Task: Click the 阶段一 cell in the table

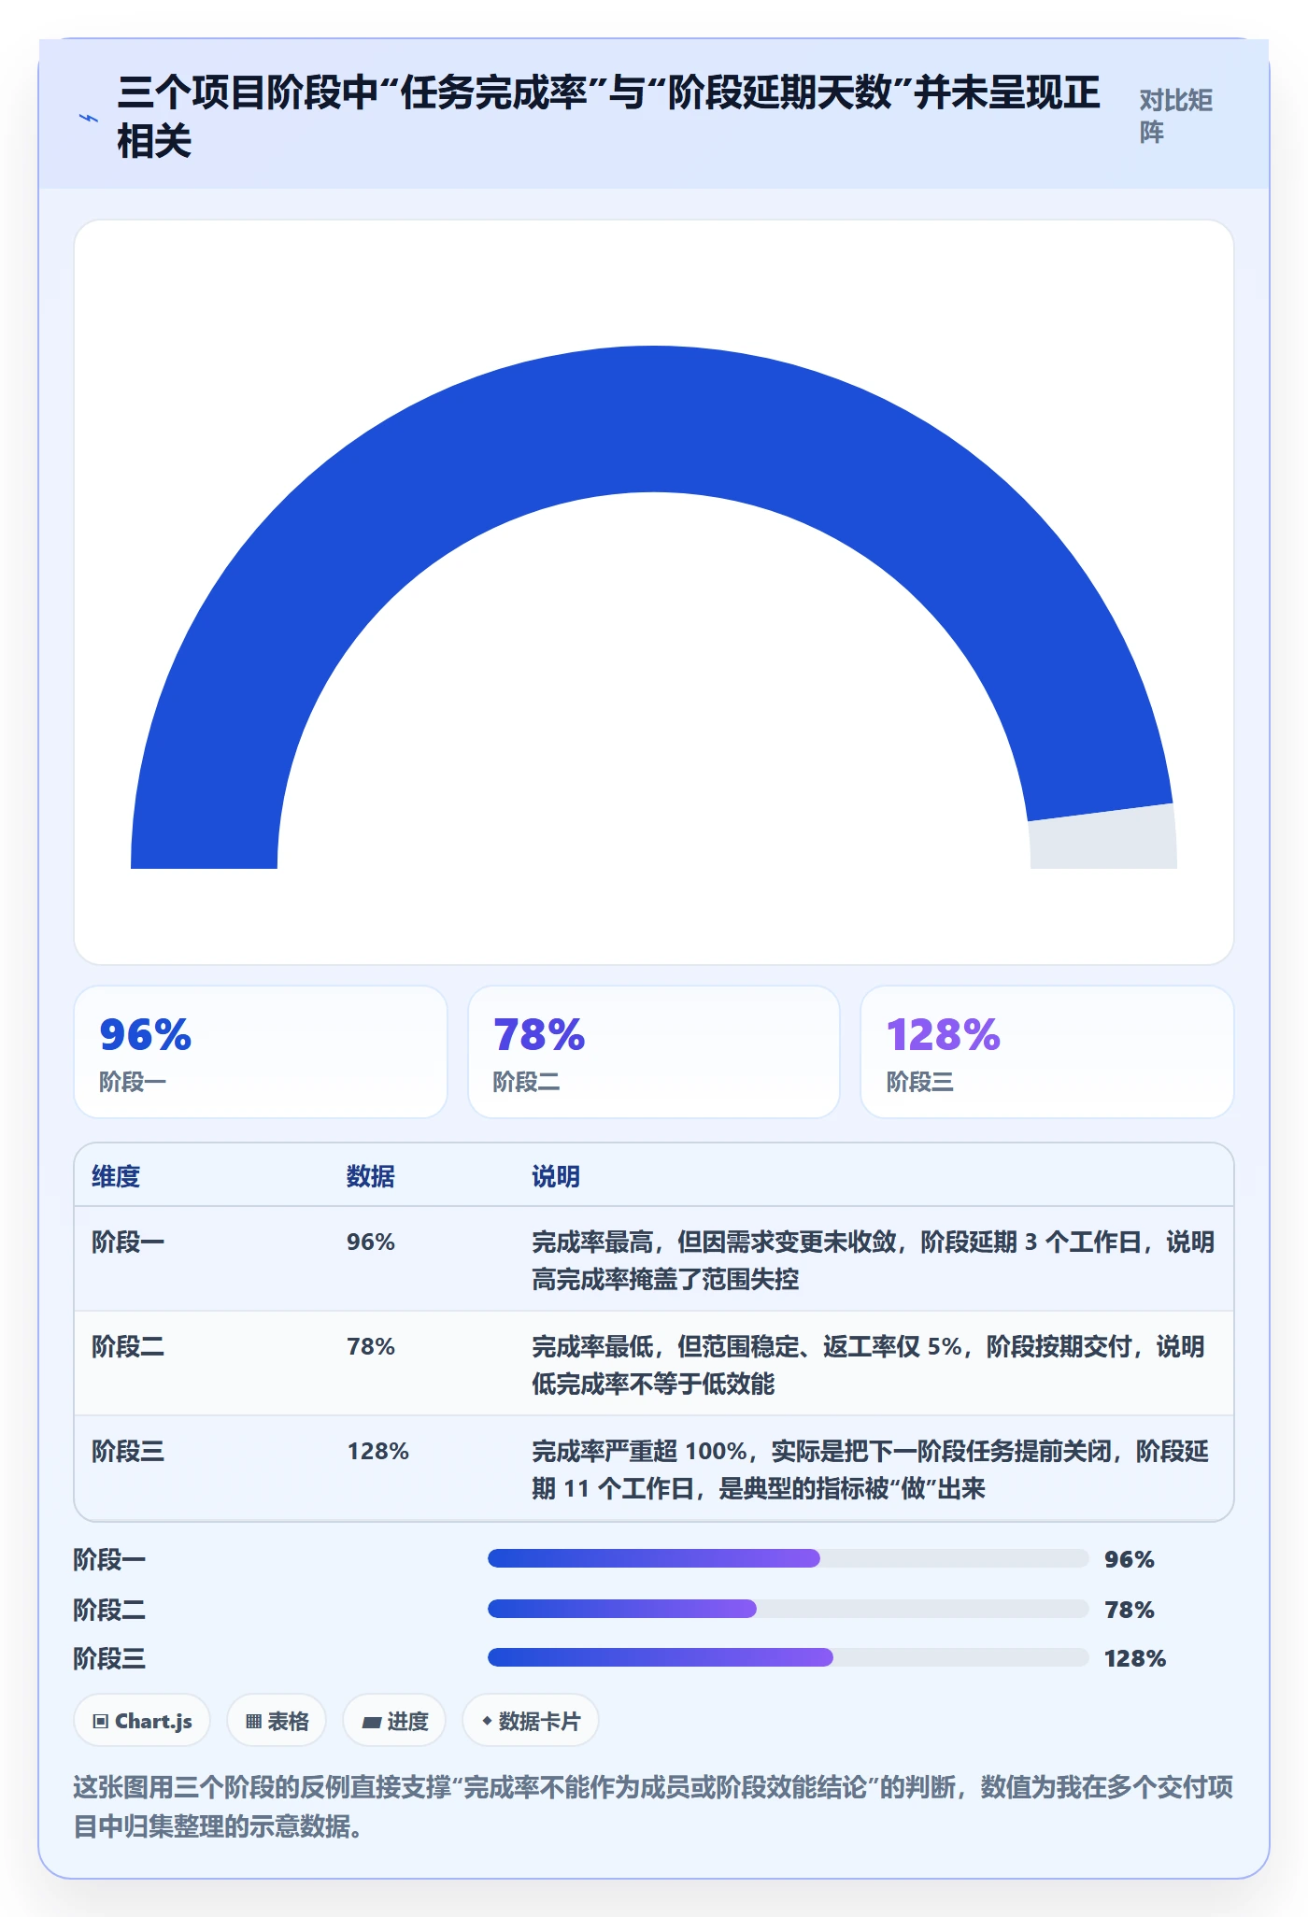Action: [x=128, y=1242]
